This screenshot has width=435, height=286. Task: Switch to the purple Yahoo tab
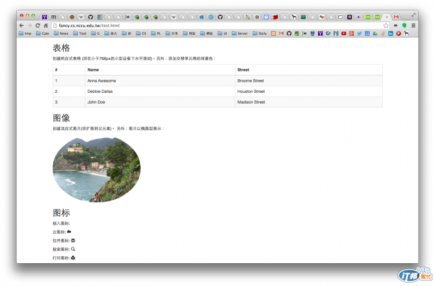tap(45, 17)
